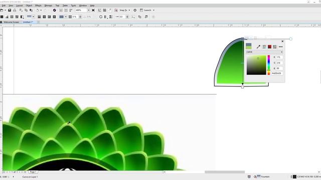Pick the eyedropper in the color popup
The width and height of the screenshot is (321, 180).
click(259, 46)
